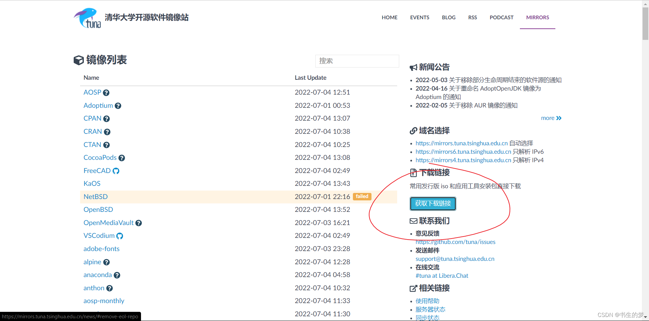Open the aosp-monthly mirror link
Screen dimensions: 649x321
click(104, 301)
